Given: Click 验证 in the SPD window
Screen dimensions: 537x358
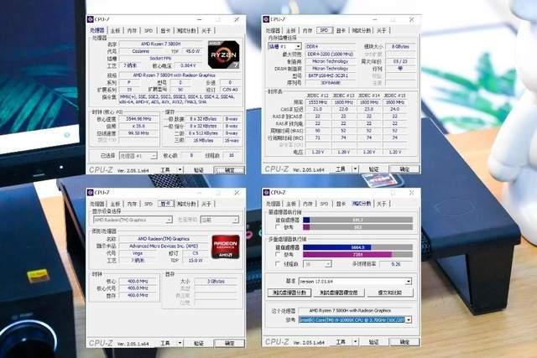Looking at the screenshot, I should [373, 169].
